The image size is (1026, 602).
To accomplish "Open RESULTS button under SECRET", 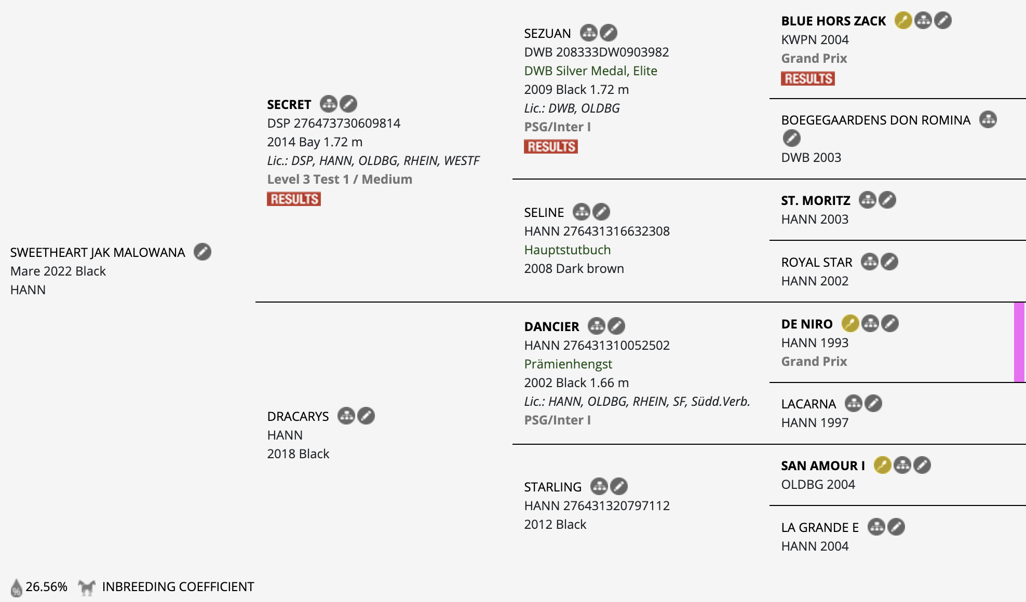I will coord(294,199).
